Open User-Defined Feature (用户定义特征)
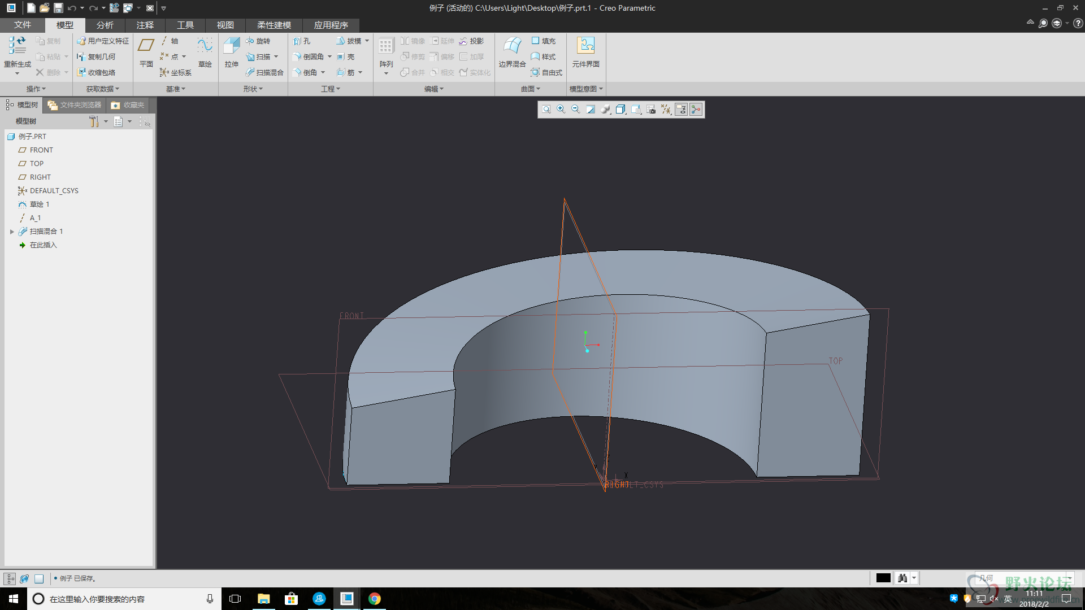 tap(103, 41)
